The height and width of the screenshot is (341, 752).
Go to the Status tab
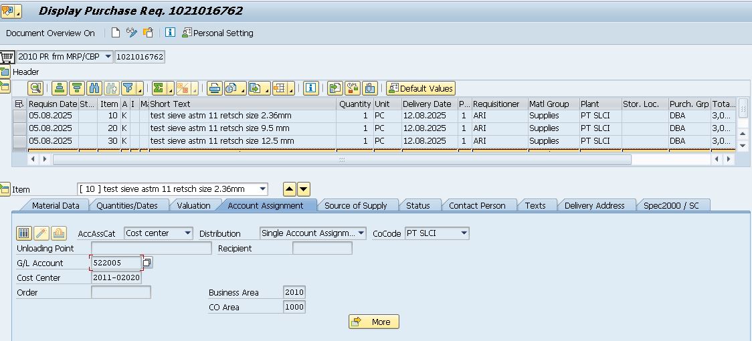coord(417,205)
